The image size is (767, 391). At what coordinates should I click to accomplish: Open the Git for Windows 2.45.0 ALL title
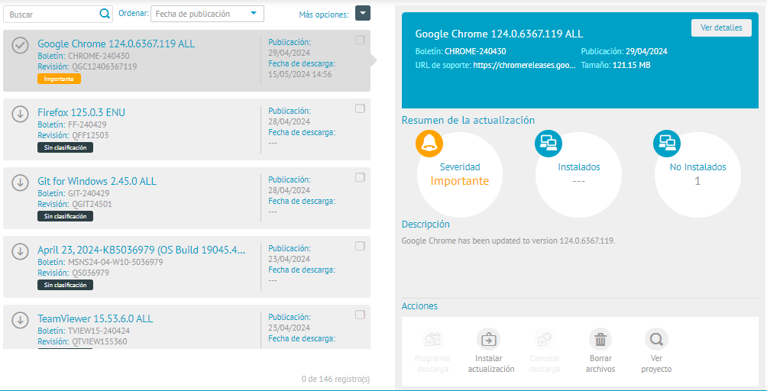(x=97, y=181)
